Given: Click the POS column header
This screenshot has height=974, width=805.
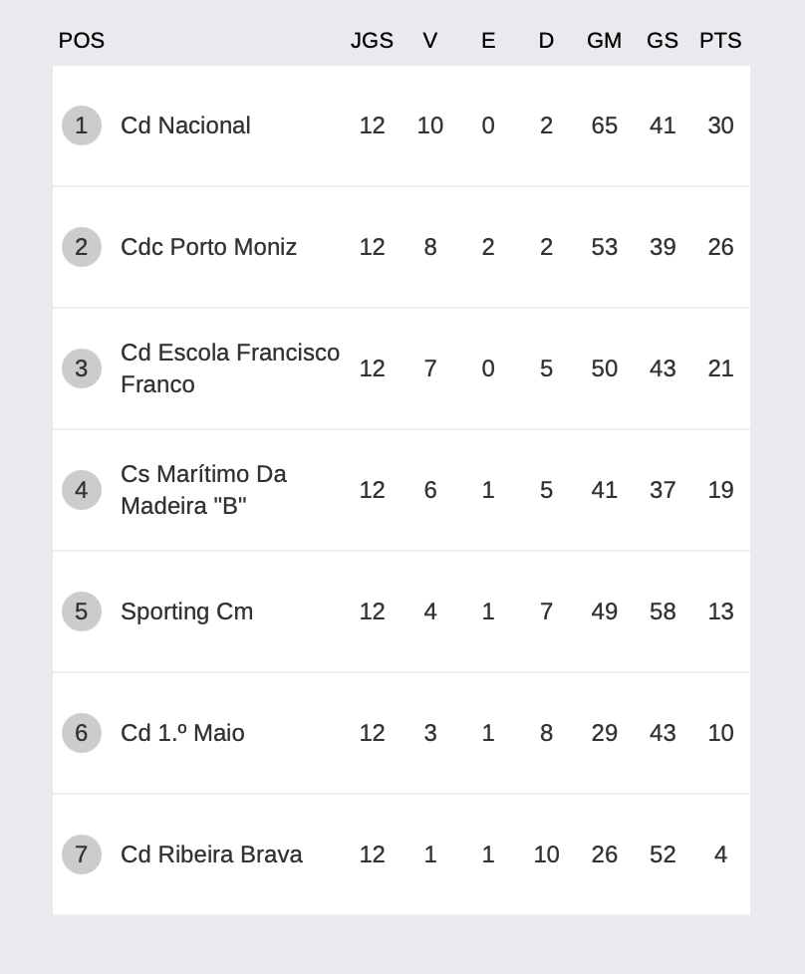Looking at the screenshot, I should tap(82, 41).
